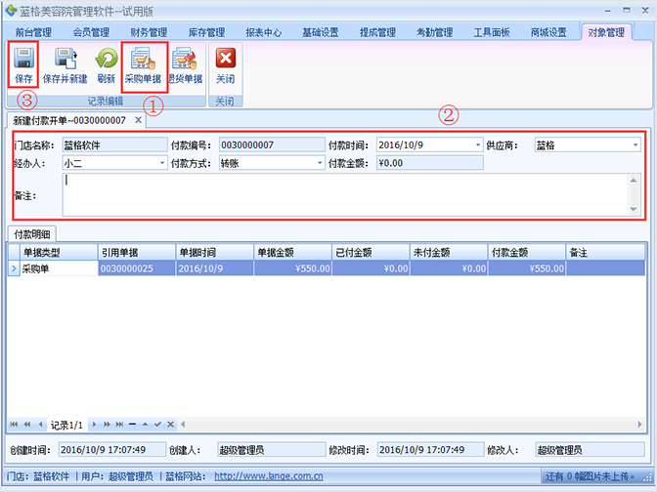Image resolution: width=657 pixels, height=492 pixels.
Task: Select the 对象管理 menu tab
Action: 606,32
